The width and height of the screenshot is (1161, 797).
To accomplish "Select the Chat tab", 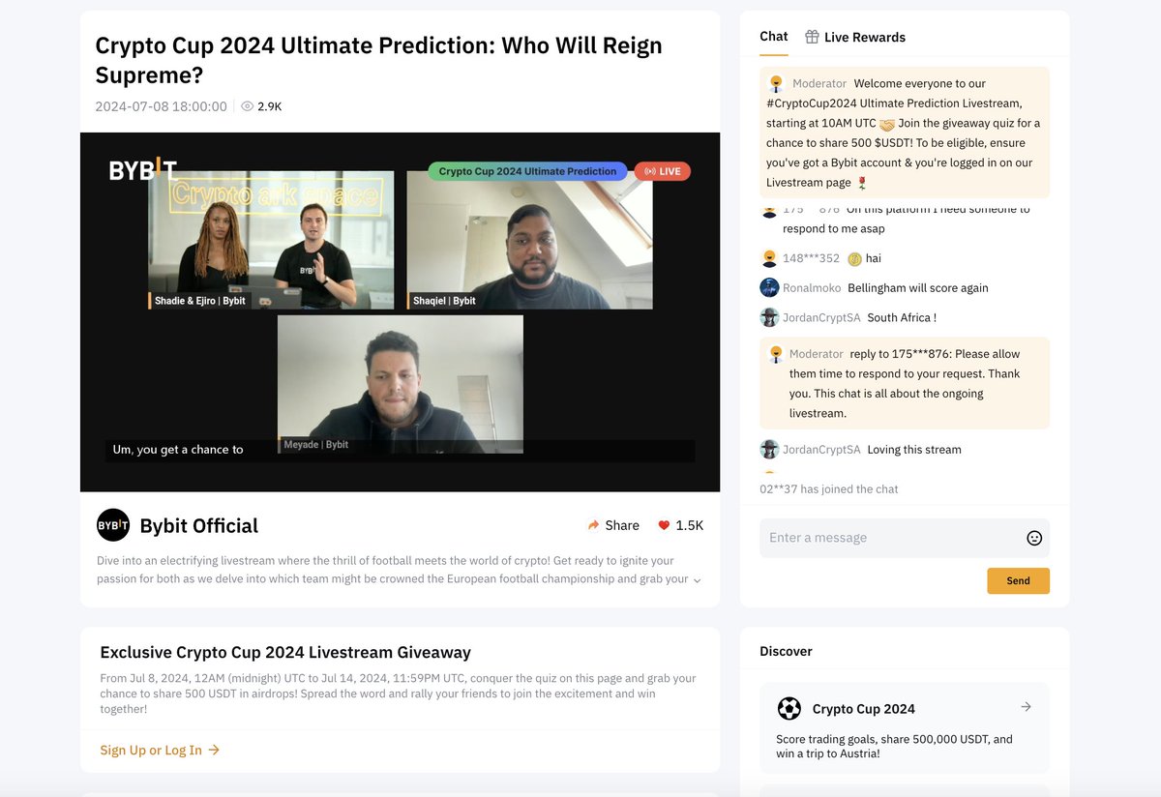I will [x=773, y=37].
